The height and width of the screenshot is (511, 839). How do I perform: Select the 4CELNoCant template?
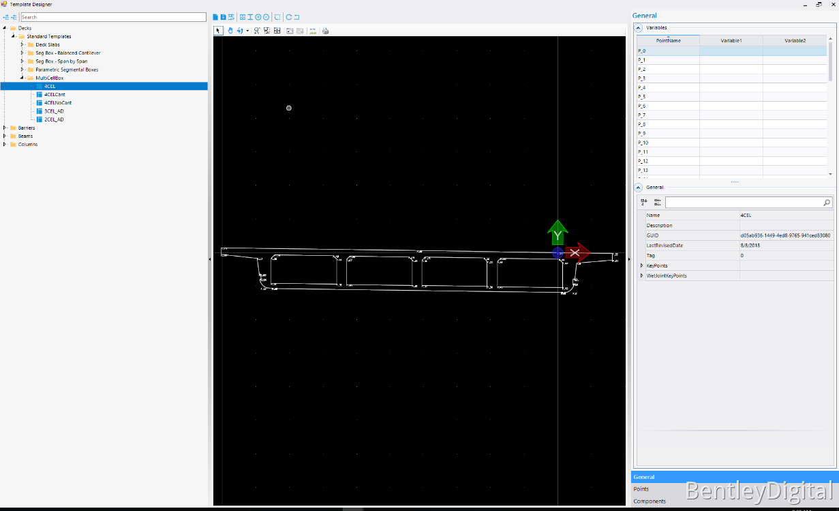point(58,102)
